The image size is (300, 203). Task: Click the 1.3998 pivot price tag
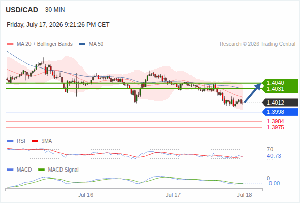(280, 112)
